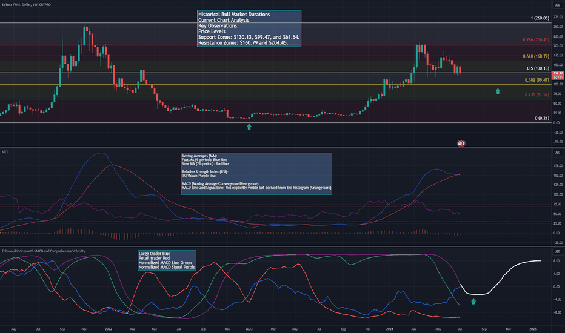
Task: Click the 0.618 (160.79) Fibonacci level label
Action: pyautogui.click(x=536, y=56)
